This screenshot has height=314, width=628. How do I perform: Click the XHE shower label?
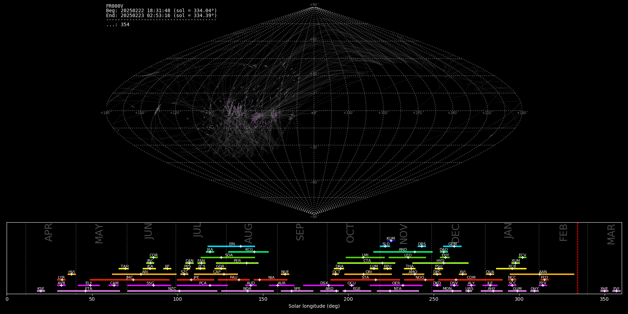click(604, 289)
